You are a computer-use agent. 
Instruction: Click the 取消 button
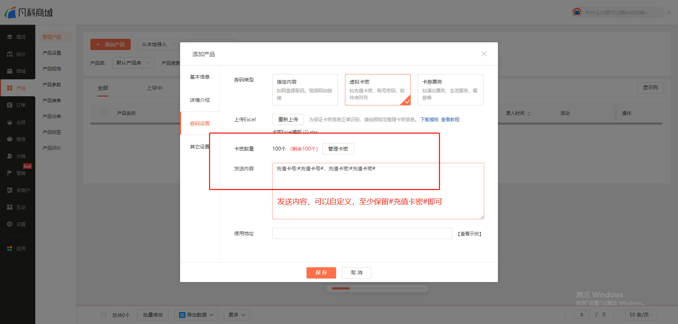(x=357, y=273)
